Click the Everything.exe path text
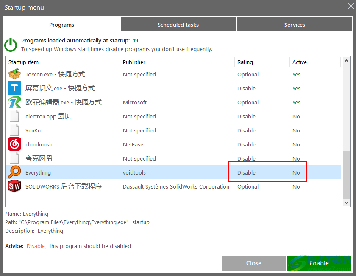Image resolution: width=356 pixels, height=276 pixels. point(77,222)
